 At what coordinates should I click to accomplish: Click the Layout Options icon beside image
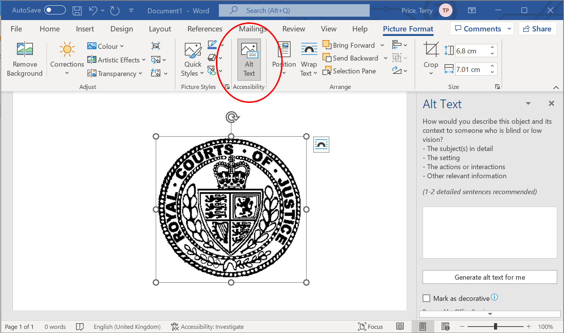(321, 145)
